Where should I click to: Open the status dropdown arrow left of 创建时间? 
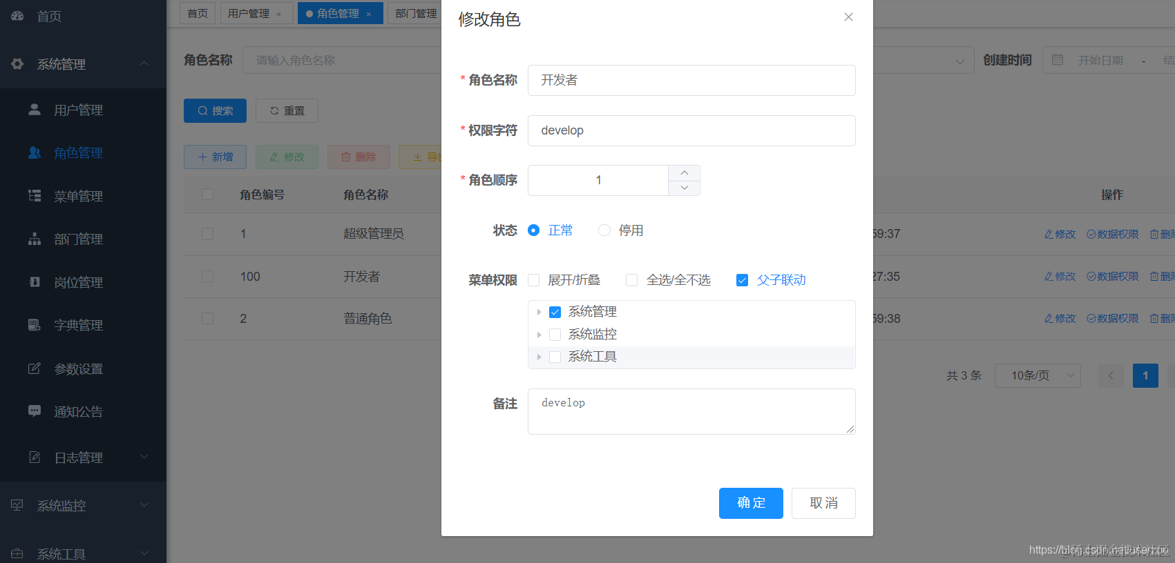(x=959, y=61)
